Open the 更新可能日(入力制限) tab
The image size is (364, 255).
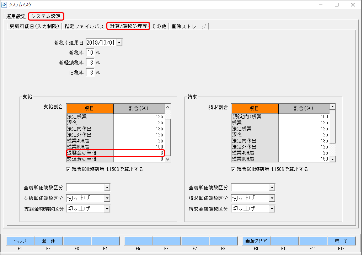[x=34, y=26]
